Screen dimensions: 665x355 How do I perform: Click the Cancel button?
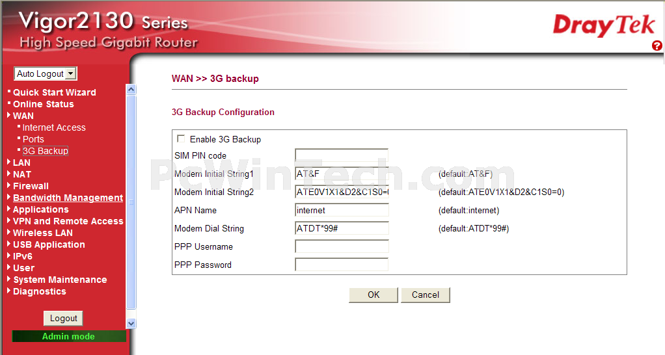(425, 295)
